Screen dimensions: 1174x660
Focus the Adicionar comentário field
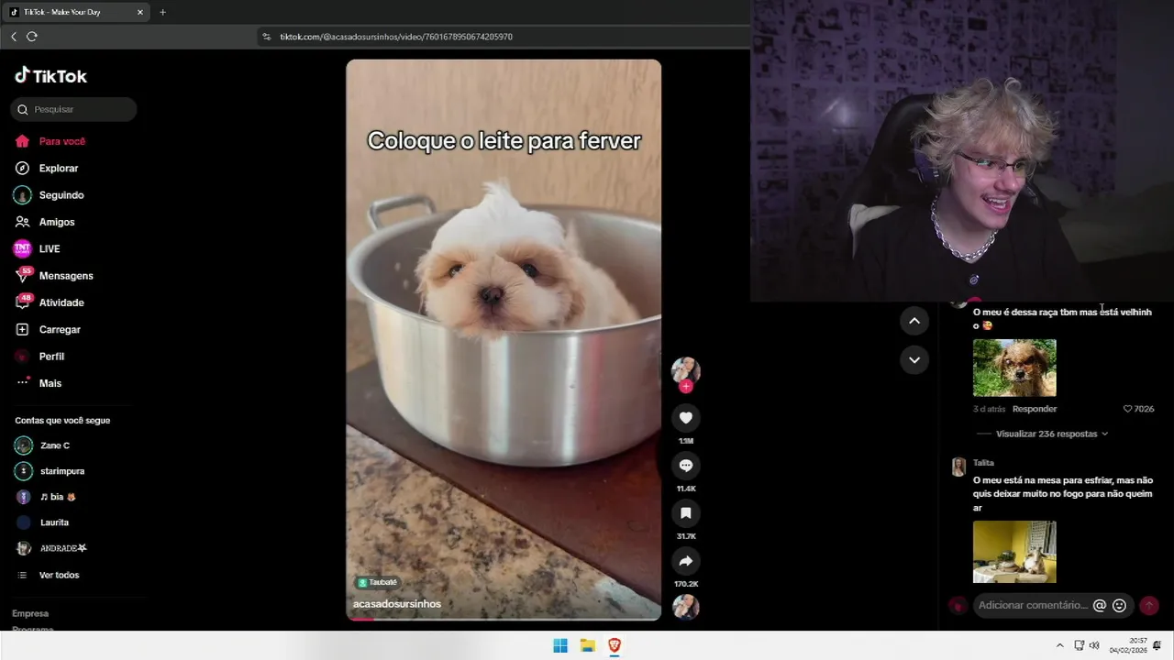coord(1033,605)
